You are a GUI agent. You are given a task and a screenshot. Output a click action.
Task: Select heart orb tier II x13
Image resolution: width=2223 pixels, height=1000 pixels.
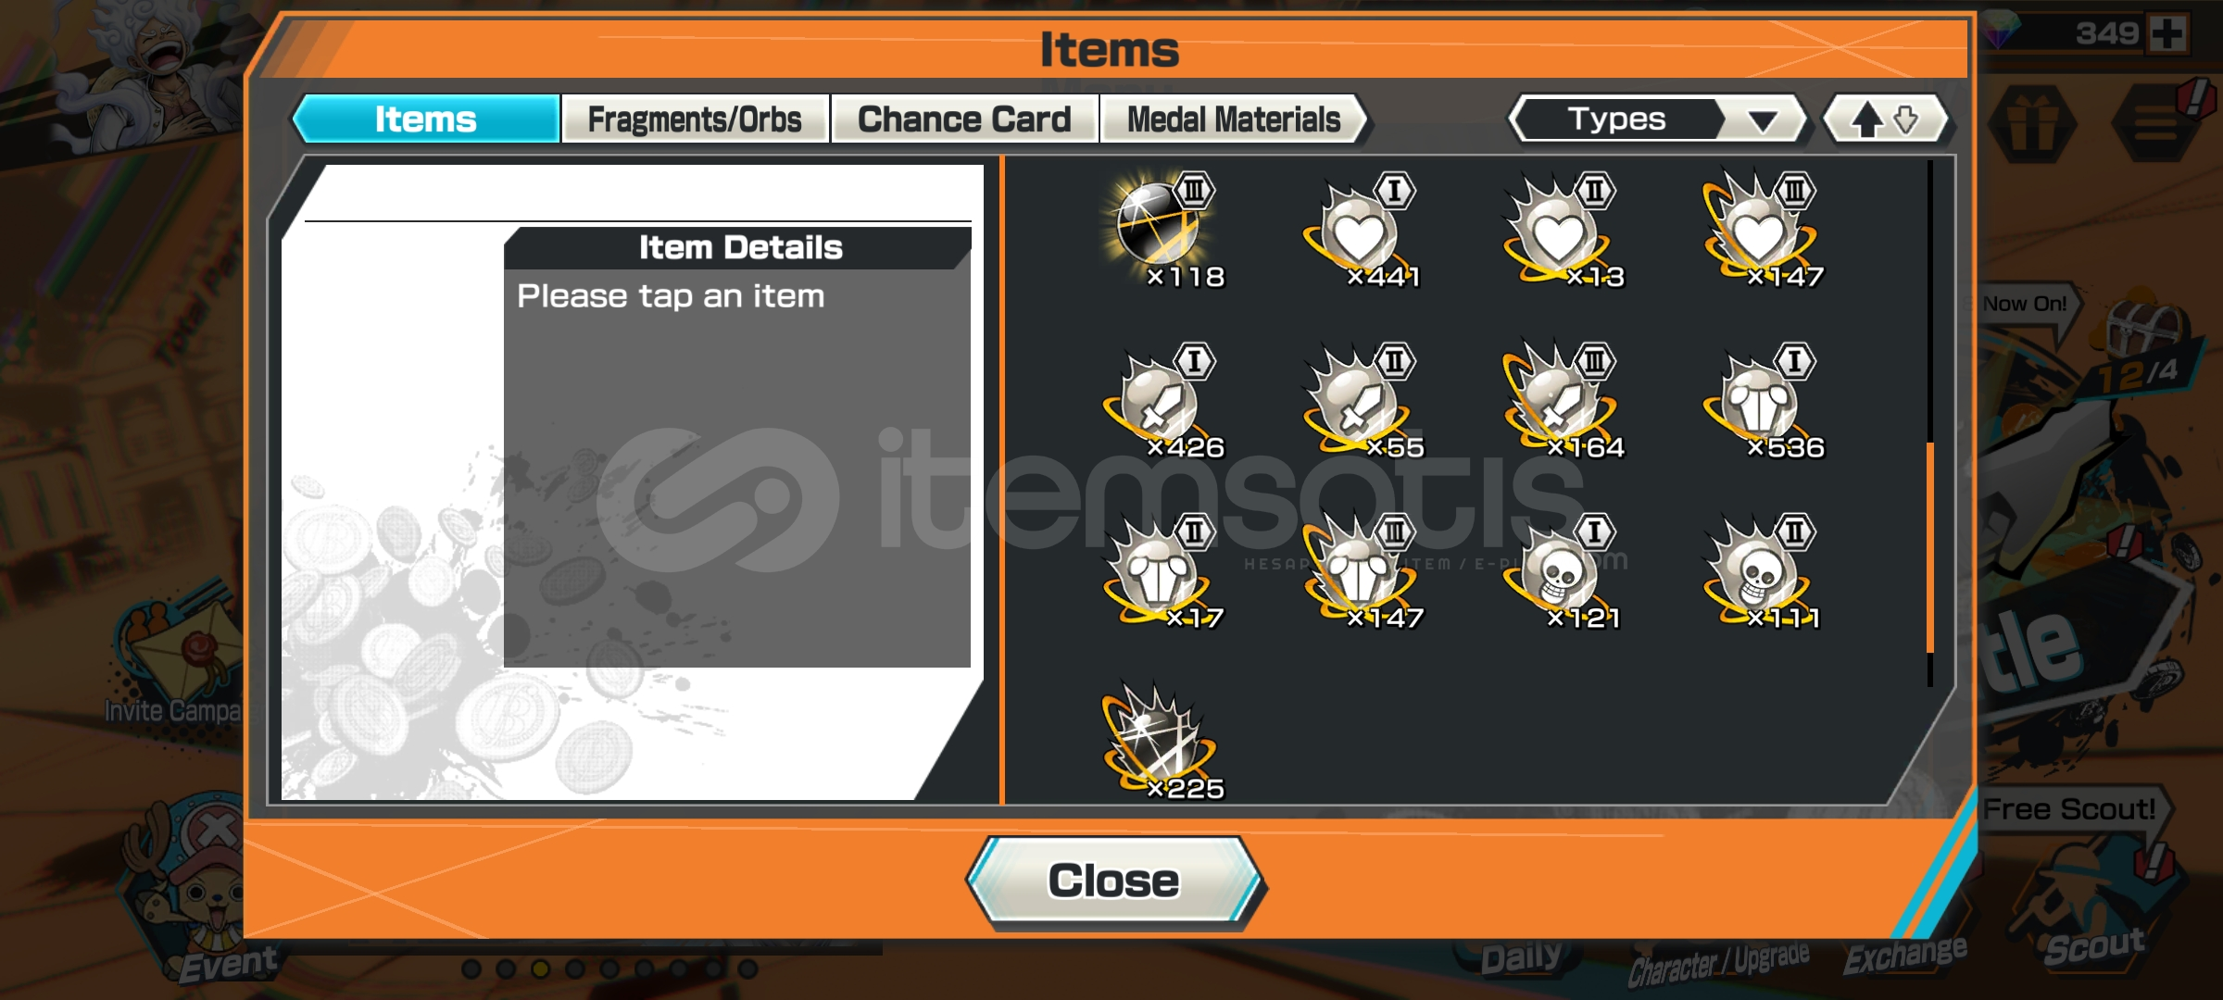(1564, 228)
